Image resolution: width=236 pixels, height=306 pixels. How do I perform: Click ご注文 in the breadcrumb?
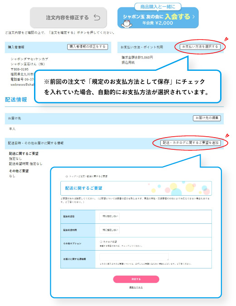(81, 176)
